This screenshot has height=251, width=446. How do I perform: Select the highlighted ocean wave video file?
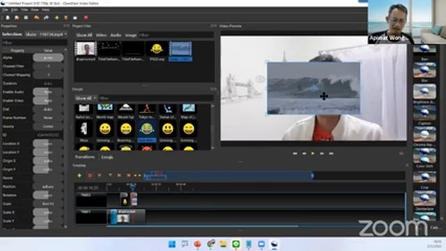tap(180, 51)
